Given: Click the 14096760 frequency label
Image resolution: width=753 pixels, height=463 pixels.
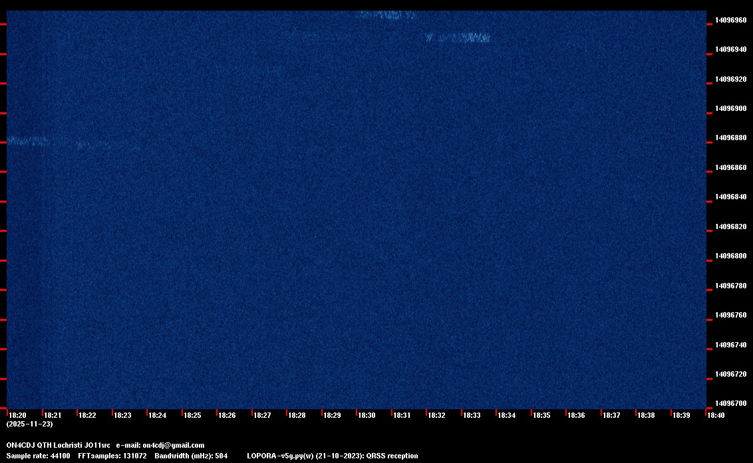Looking at the screenshot, I should click(x=731, y=315).
